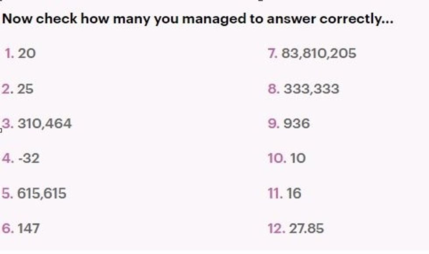This screenshot has height=254, width=429.
Task: Click answer 2 value 25
Action: point(25,89)
